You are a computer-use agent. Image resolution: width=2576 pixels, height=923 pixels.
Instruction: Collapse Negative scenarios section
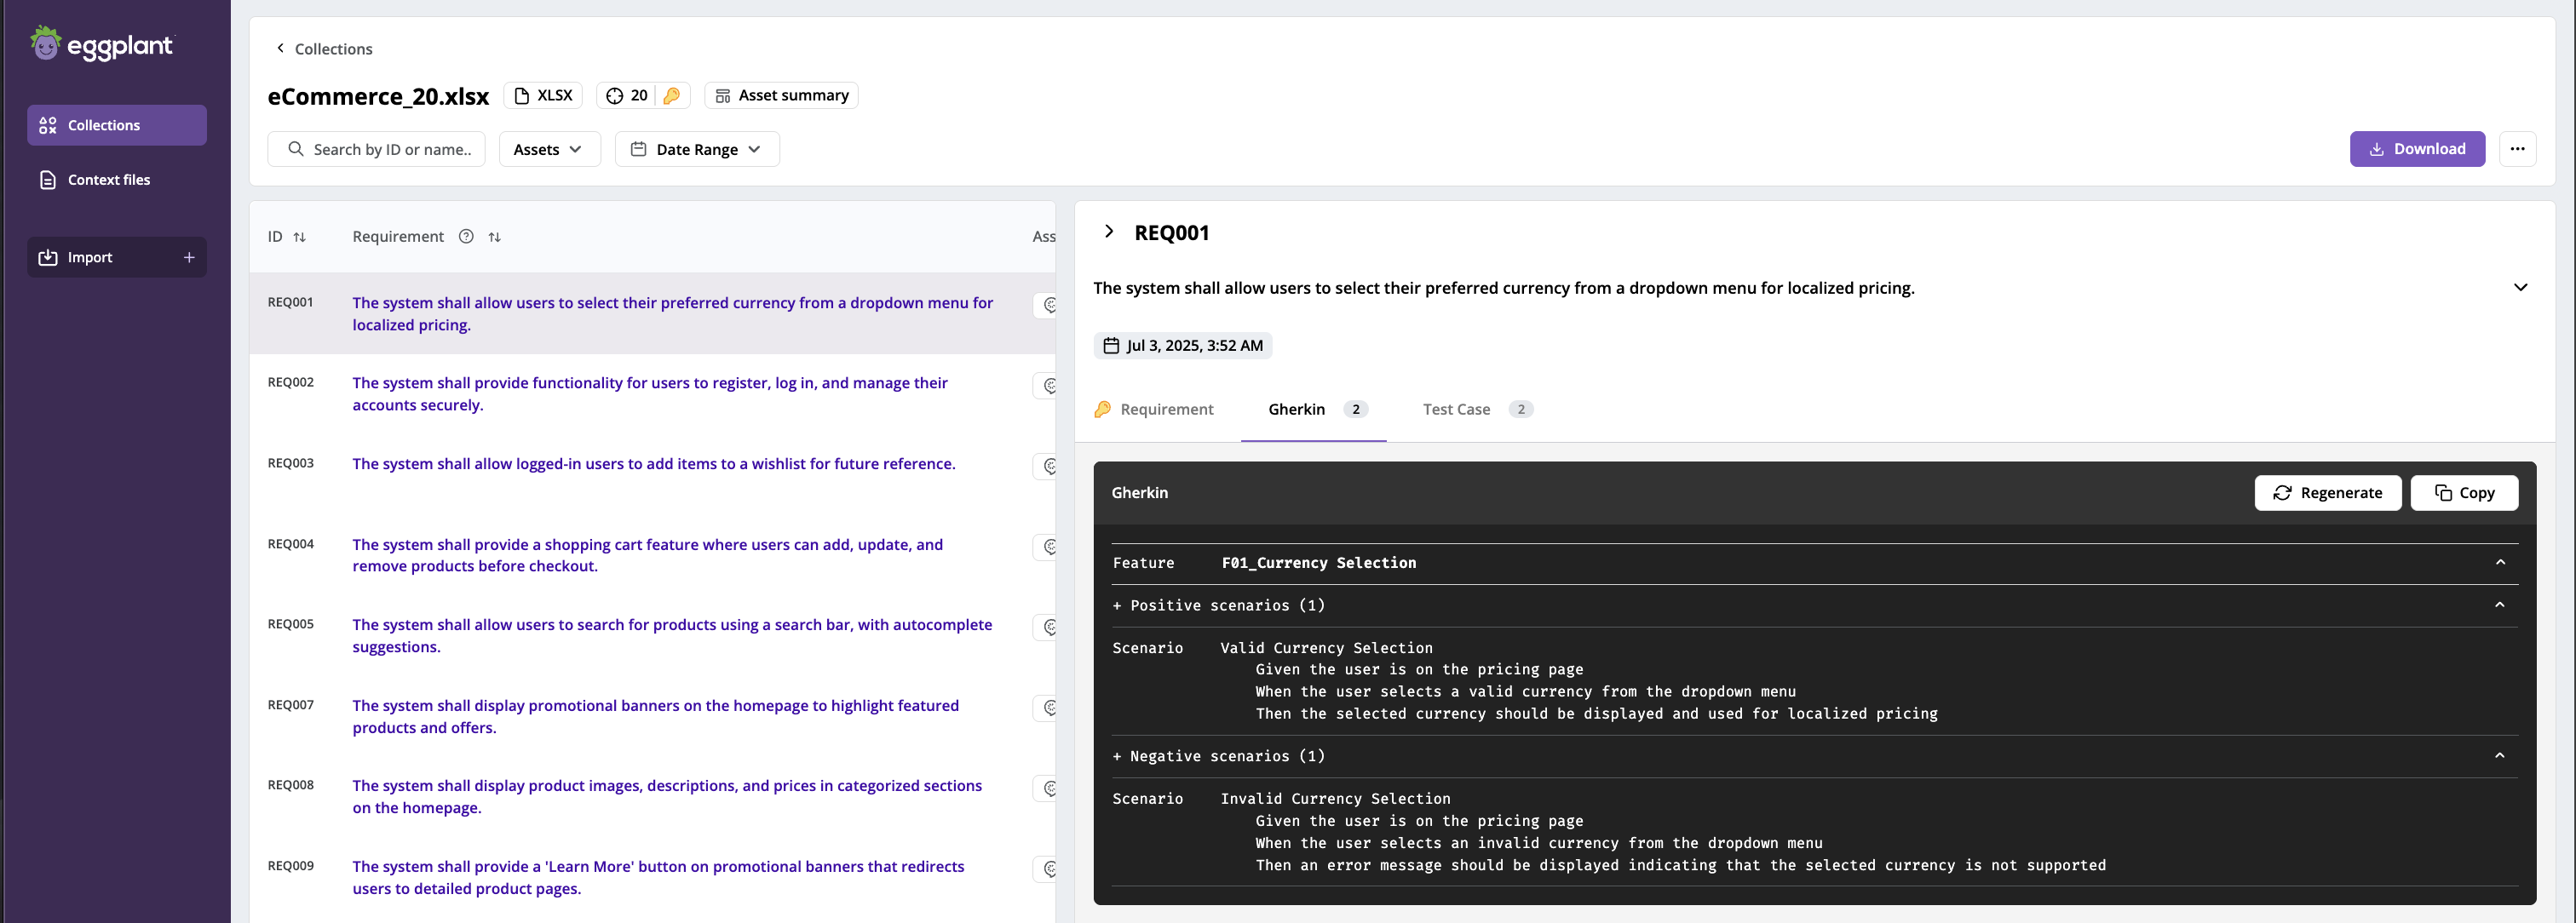click(2500, 756)
